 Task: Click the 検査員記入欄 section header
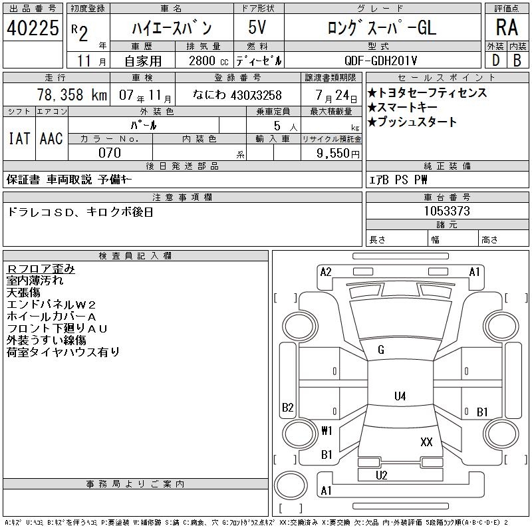click(x=136, y=255)
